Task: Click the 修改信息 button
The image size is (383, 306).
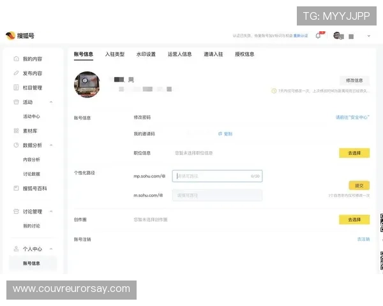Action: (x=354, y=80)
